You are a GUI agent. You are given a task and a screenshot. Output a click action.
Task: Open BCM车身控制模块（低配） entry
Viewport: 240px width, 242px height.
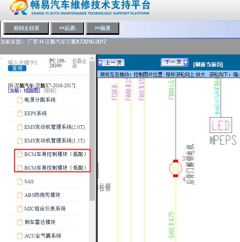[55, 168]
